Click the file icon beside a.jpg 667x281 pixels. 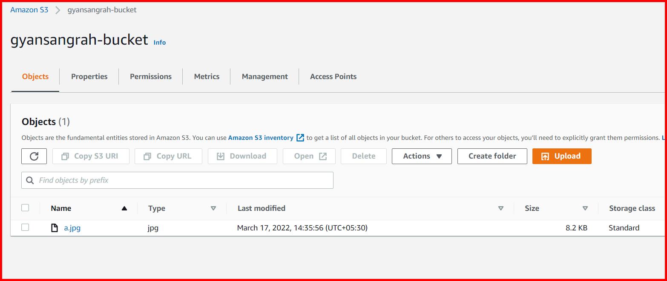tap(54, 227)
